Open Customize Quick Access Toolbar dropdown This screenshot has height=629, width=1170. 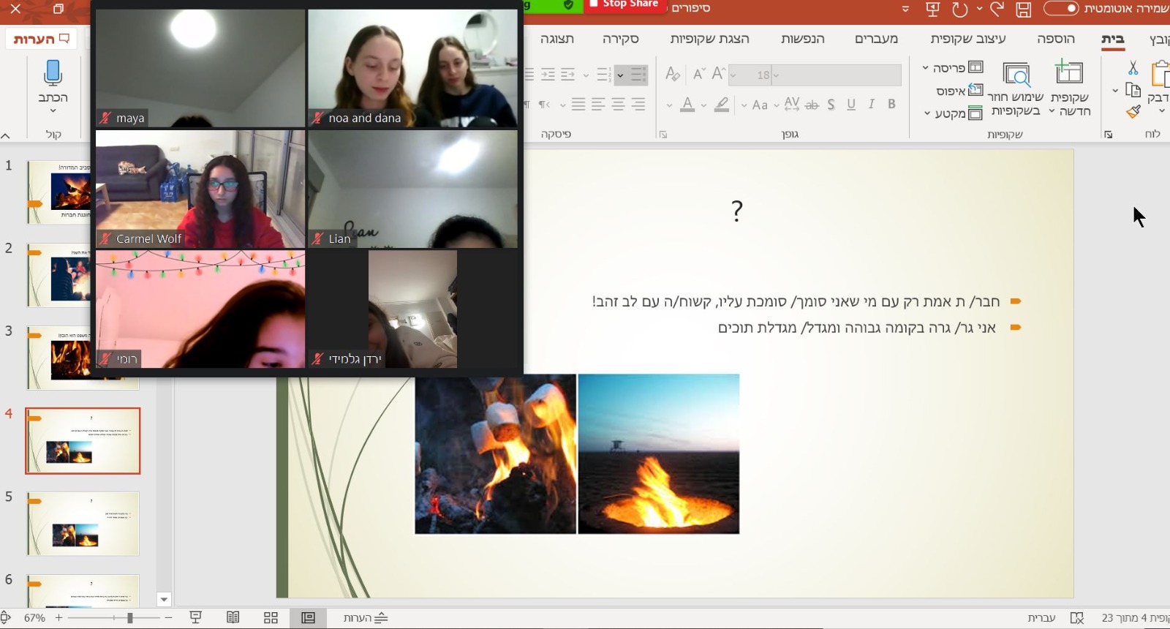point(905,10)
